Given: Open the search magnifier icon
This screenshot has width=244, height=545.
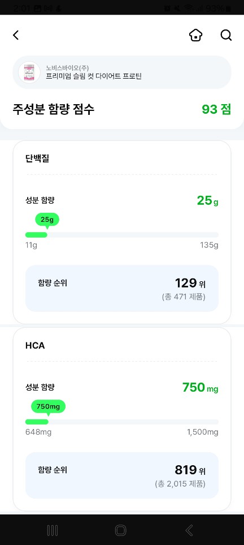Looking at the screenshot, I should (x=226, y=35).
